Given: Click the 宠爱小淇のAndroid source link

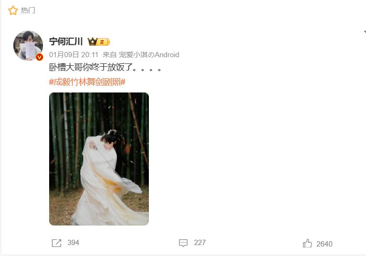Looking at the screenshot, I should pos(149,55).
